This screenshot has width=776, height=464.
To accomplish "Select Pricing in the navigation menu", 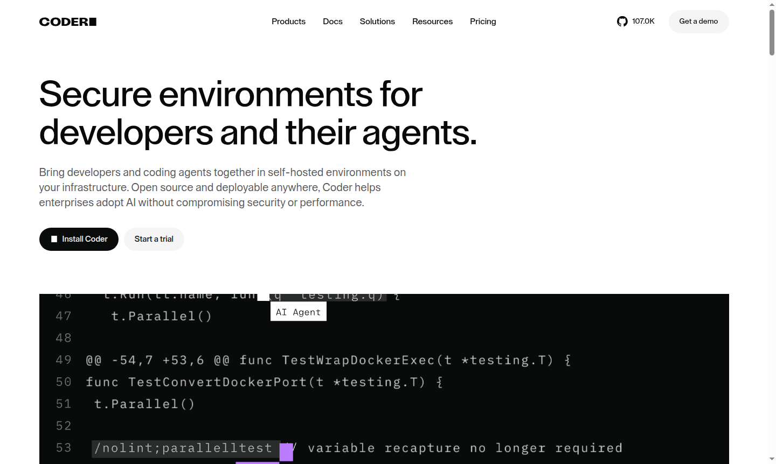I will coord(483,22).
